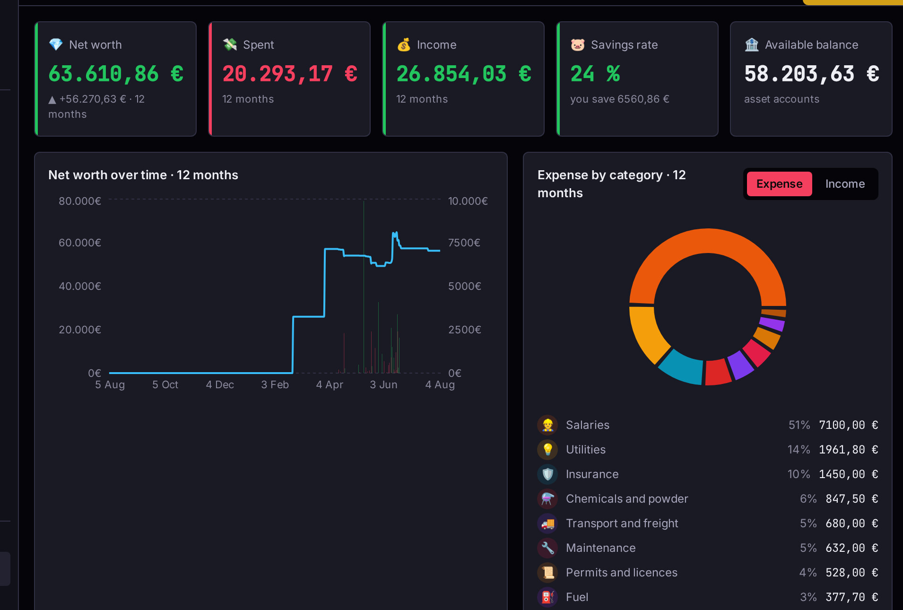Click the Savings rate piggy icon
This screenshot has height=610, width=903.
(x=578, y=44)
